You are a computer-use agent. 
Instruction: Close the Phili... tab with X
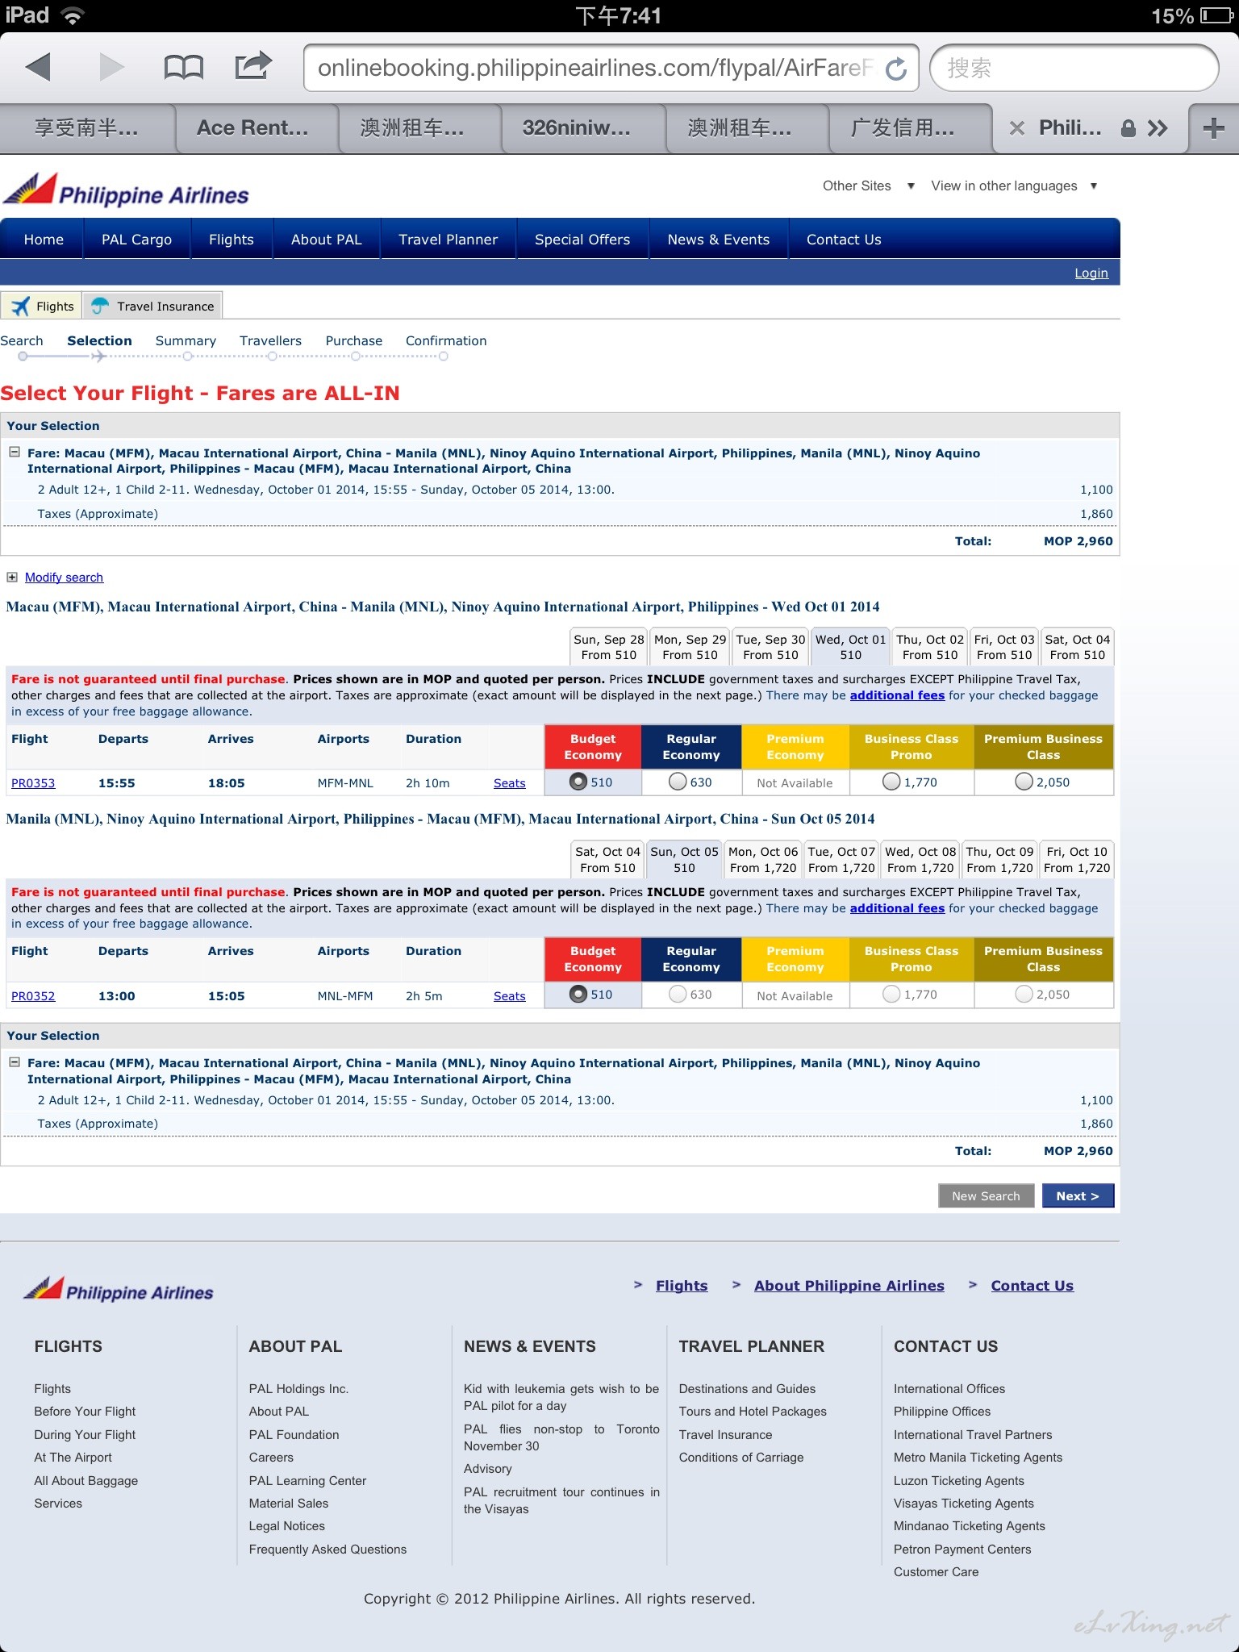(1017, 128)
